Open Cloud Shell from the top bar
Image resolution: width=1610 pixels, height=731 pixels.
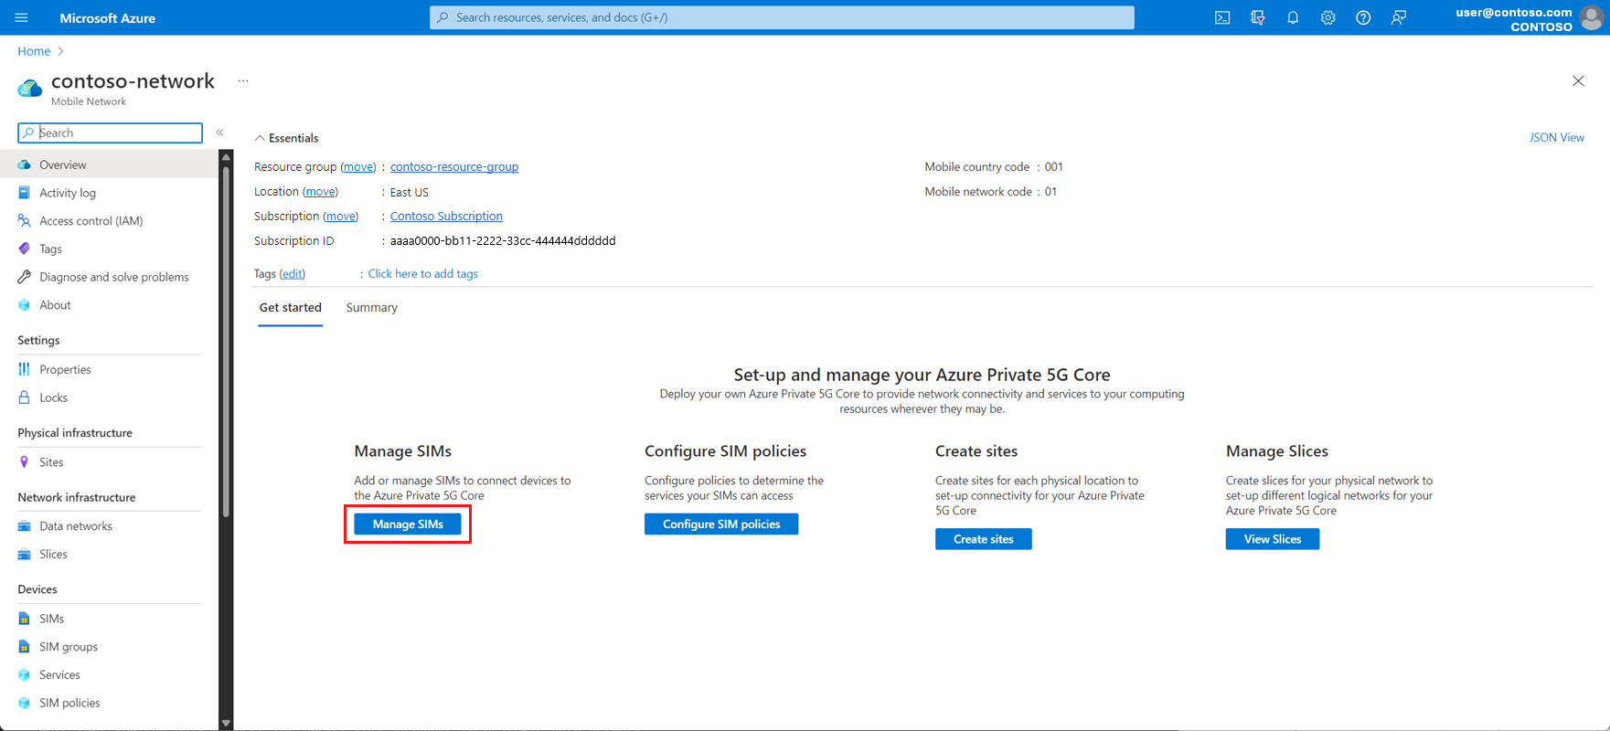point(1222,17)
